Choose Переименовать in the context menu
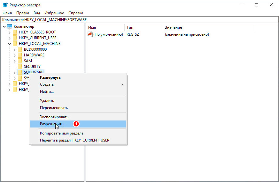Viewport: 279px width, 182px height. (x=78, y=108)
